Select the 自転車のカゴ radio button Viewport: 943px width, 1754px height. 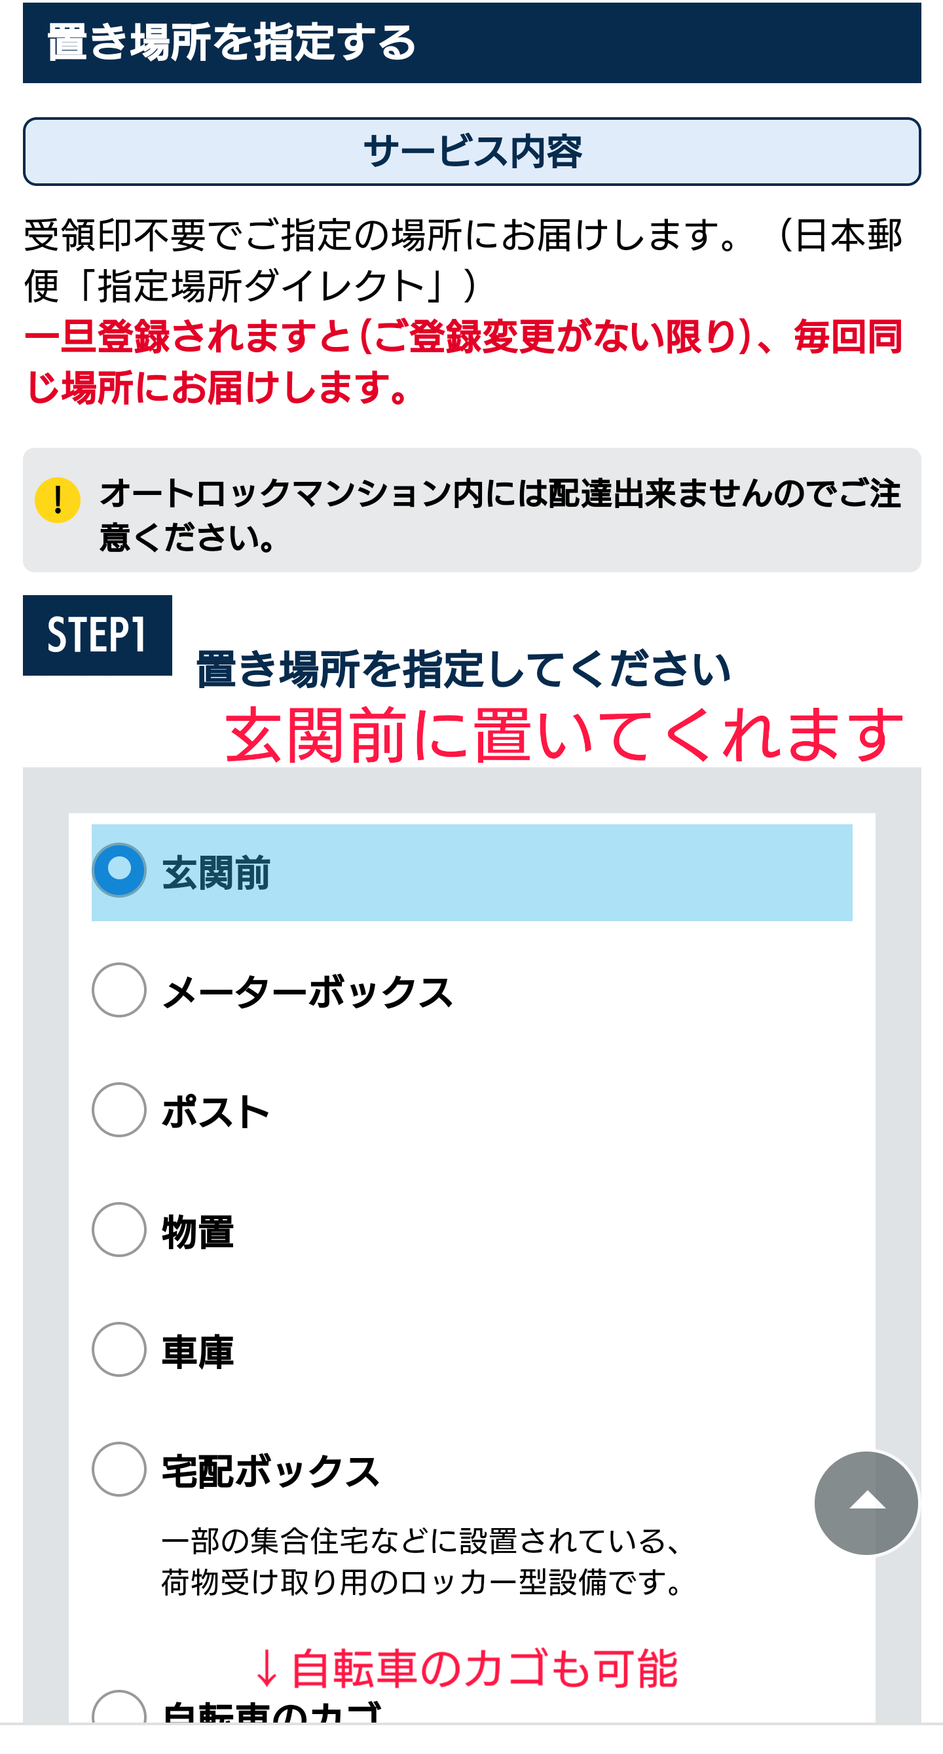[x=119, y=1708]
